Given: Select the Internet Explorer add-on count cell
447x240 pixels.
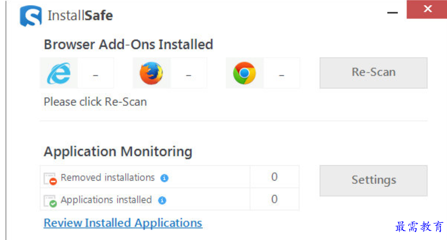Looking at the screenshot, I should tap(96, 73).
